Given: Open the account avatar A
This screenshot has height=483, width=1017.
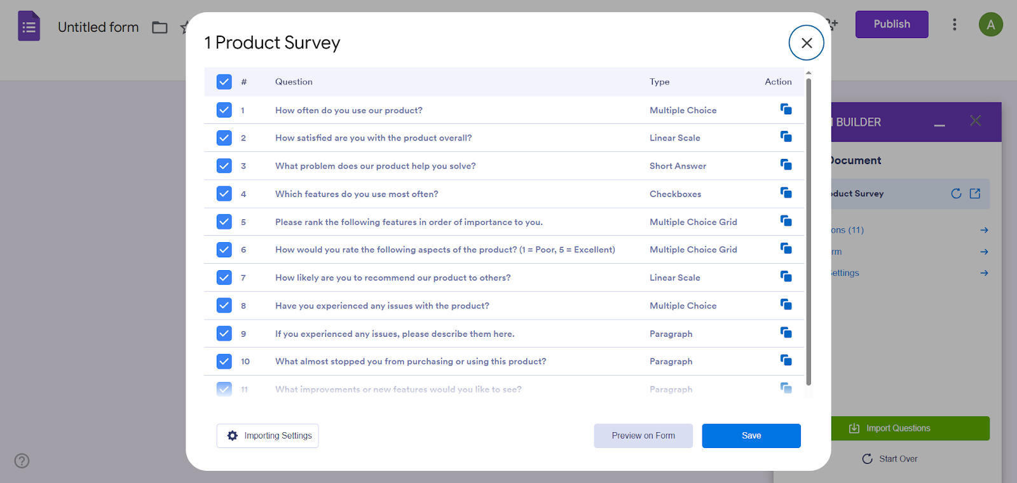Looking at the screenshot, I should pos(991,25).
